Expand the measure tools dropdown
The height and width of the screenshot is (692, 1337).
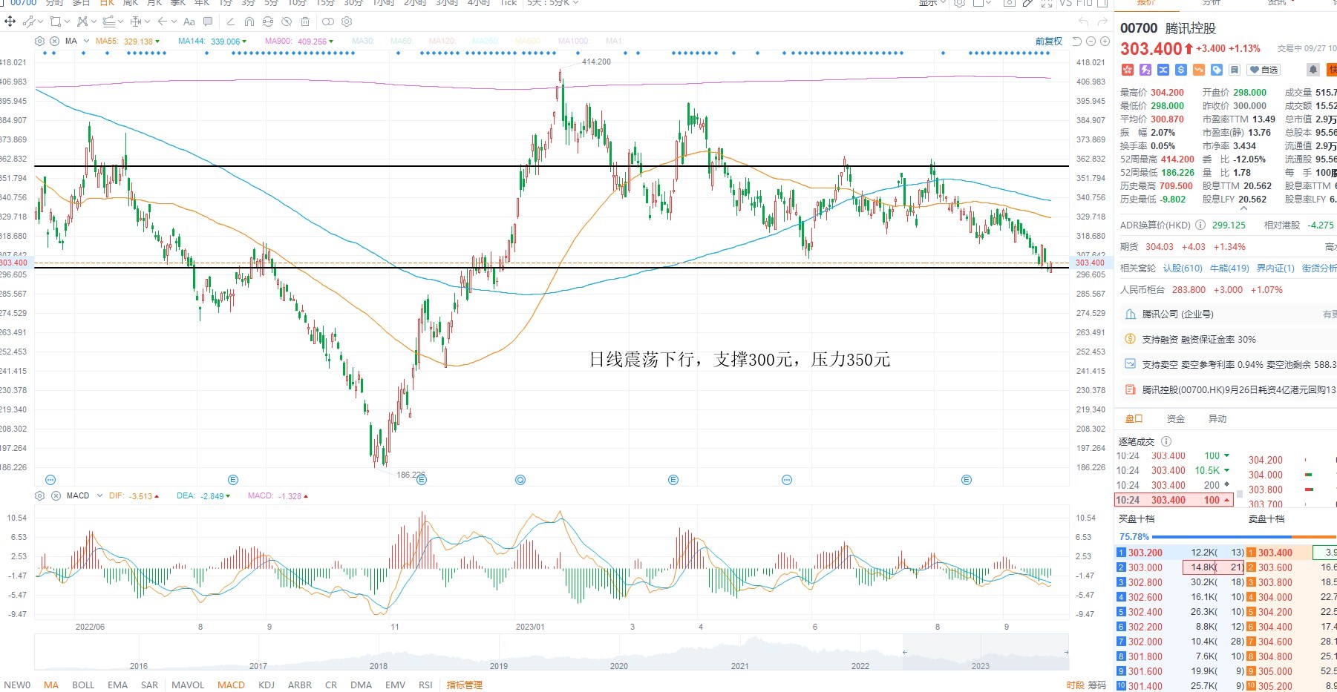click(x=148, y=22)
